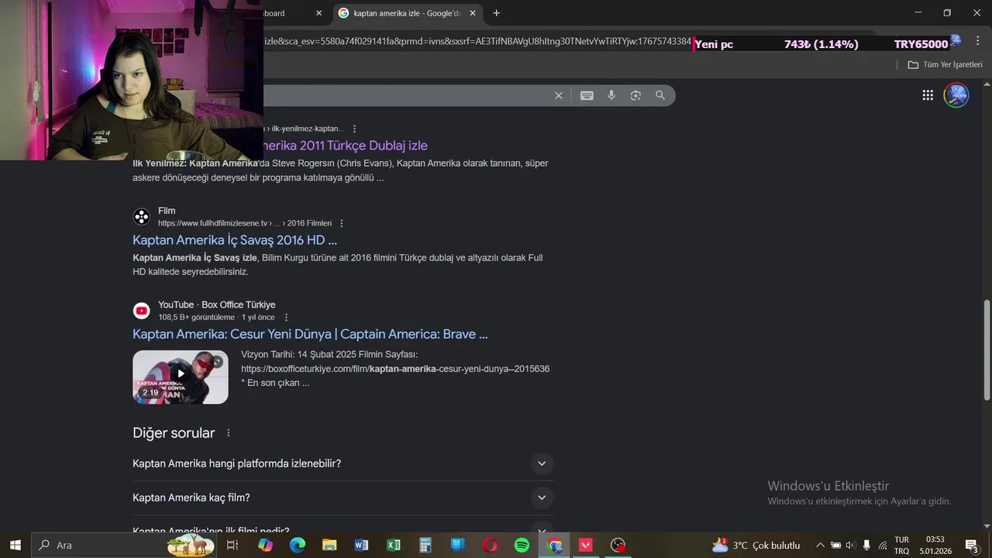
Task: Open the weather widget '3°C Çok bulutlu'
Action: [756, 545]
